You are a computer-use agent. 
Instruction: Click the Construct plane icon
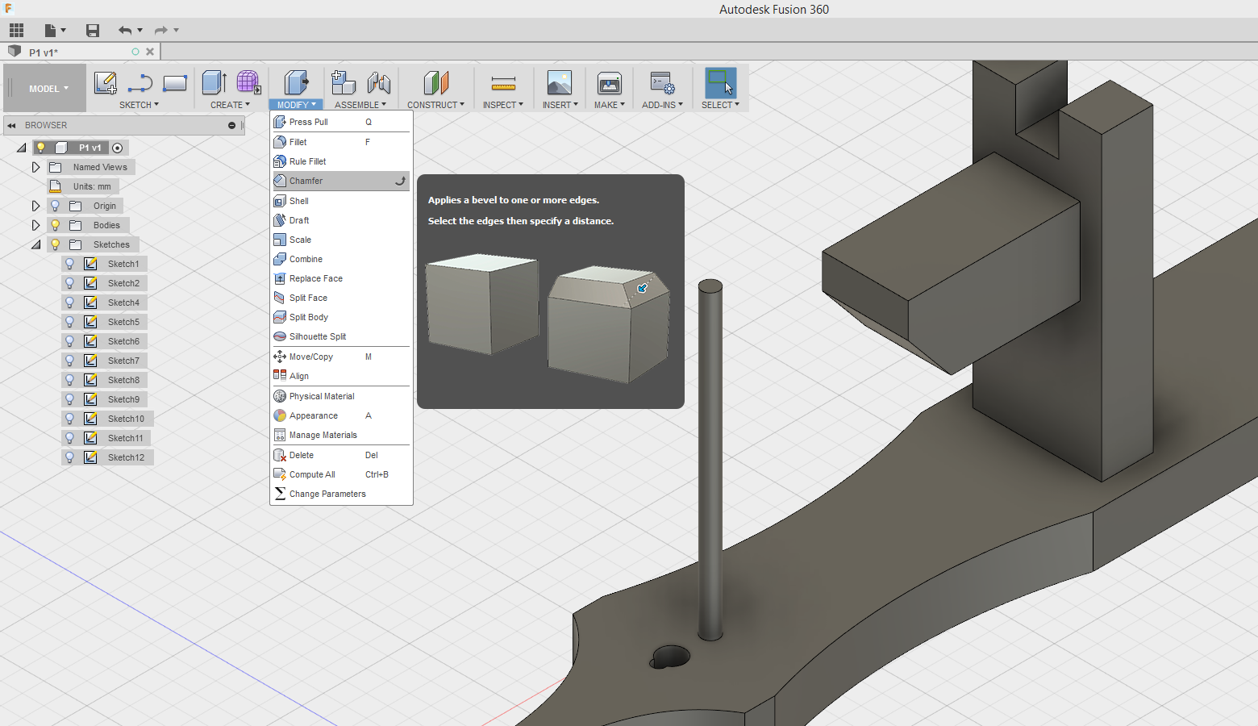pyautogui.click(x=435, y=82)
